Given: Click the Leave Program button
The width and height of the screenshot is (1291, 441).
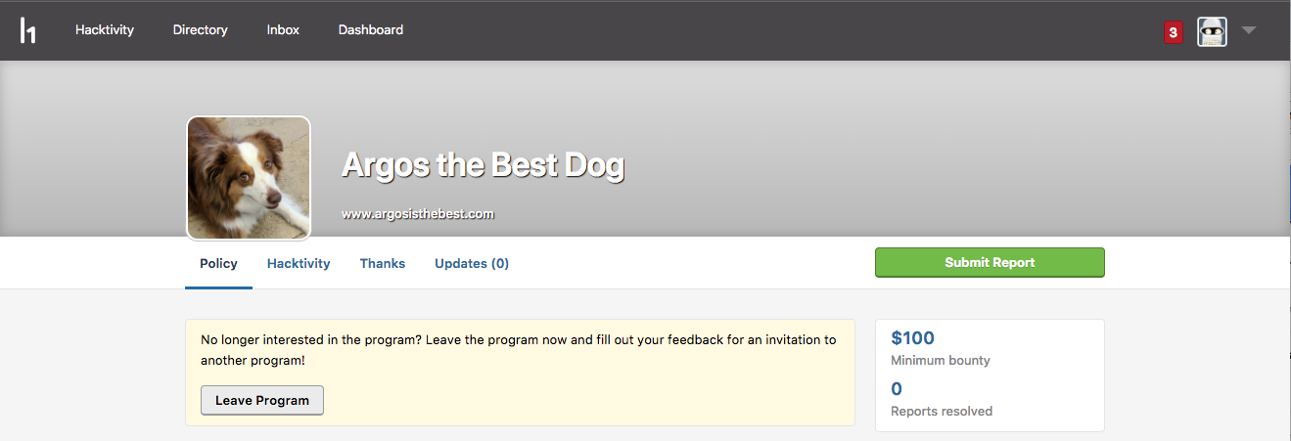Looking at the screenshot, I should [x=262, y=400].
